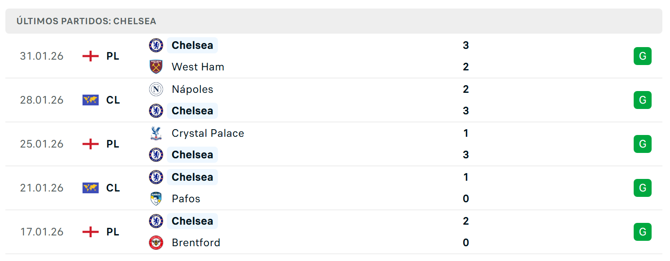Click the Brentford club crest
The height and width of the screenshot is (261, 670).
tap(156, 243)
